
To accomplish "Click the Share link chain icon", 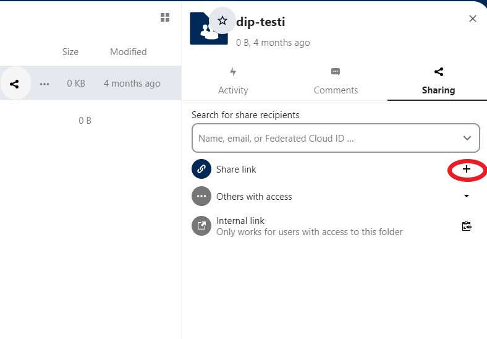I will (x=201, y=169).
